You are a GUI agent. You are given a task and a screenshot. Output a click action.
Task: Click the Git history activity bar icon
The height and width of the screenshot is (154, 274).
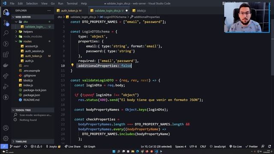point(6,44)
